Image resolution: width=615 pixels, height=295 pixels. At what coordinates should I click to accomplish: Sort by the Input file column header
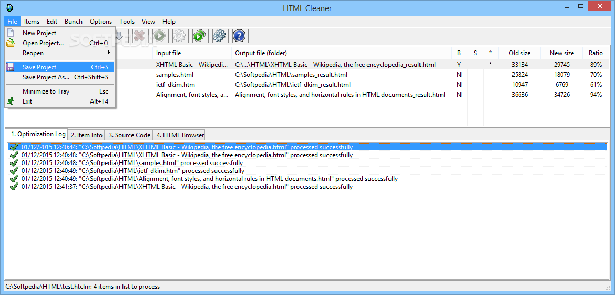pos(192,53)
